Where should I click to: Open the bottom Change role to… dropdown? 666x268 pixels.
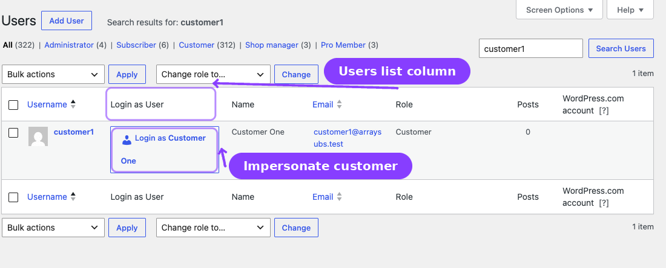tap(213, 228)
